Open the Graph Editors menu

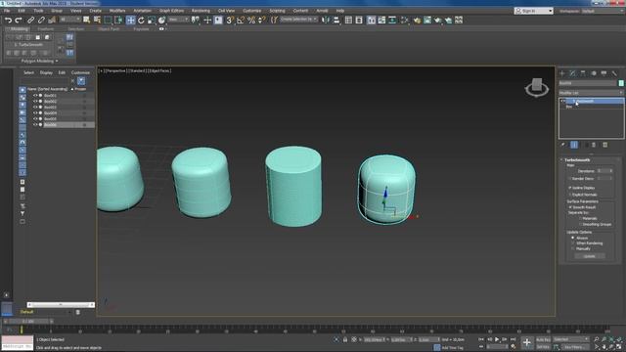(x=172, y=11)
